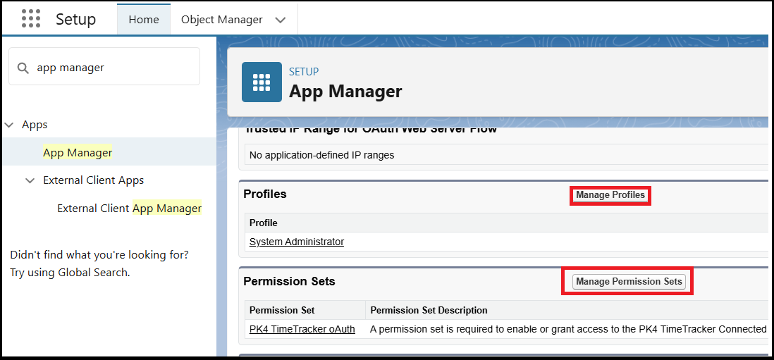Collapse the Apps section chevron

point(9,125)
